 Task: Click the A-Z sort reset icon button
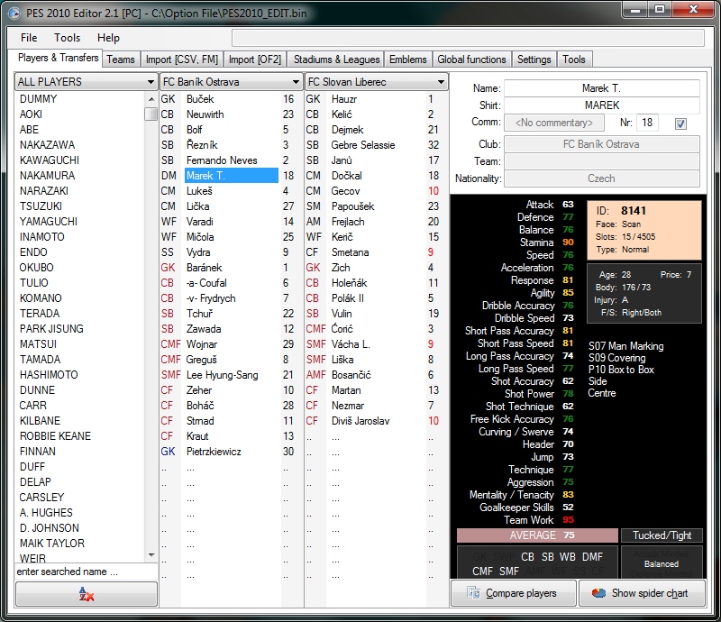87,594
